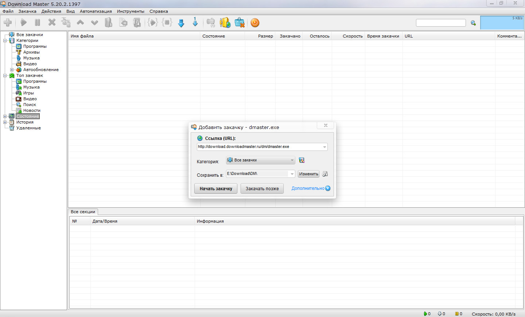Click the blue stacked down-arrow speed icon

(181, 23)
